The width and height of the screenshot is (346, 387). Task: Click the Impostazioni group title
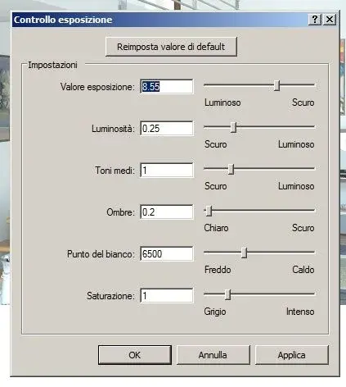(x=53, y=65)
